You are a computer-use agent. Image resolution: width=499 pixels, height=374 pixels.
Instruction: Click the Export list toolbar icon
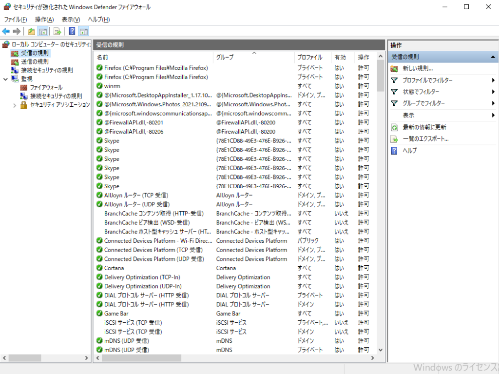coord(58,31)
